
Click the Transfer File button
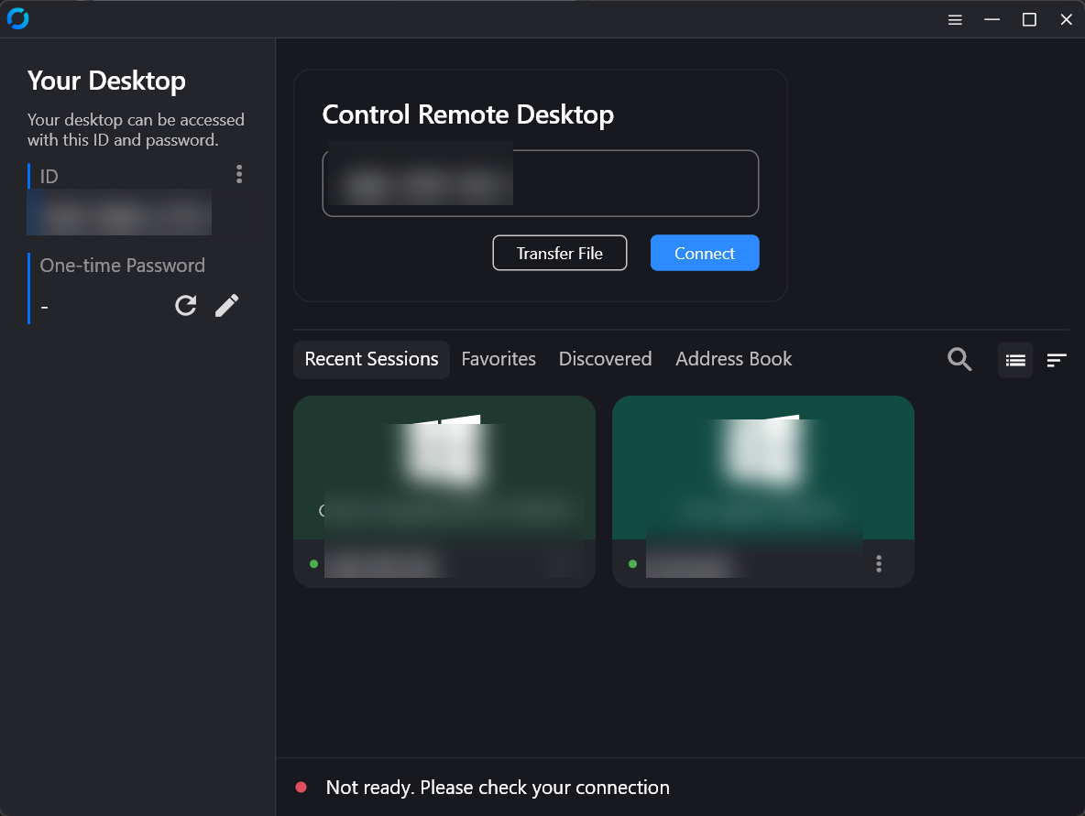pos(559,253)
